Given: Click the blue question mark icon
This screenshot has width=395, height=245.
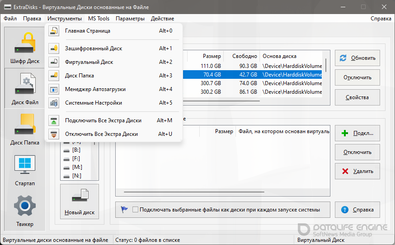Looking at the screenshot, I should 345,210.
